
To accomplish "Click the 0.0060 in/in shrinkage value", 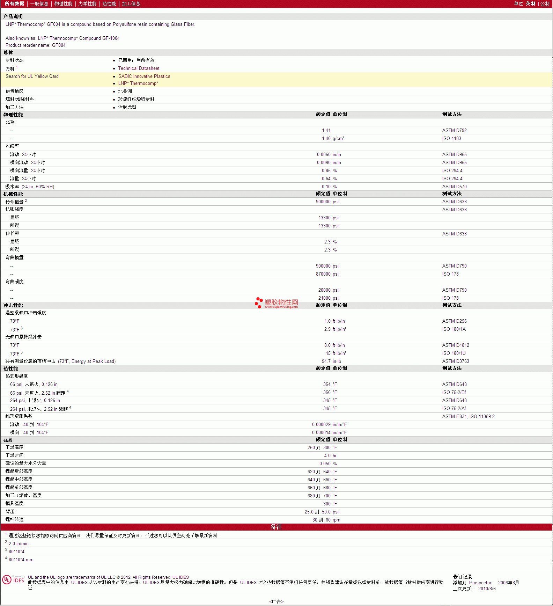I will pos(329,155).
